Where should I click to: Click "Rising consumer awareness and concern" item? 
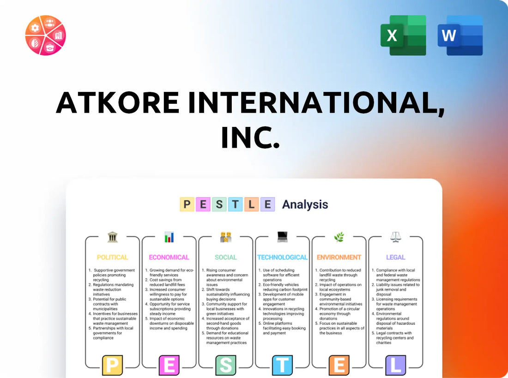(x=225, y=277)
